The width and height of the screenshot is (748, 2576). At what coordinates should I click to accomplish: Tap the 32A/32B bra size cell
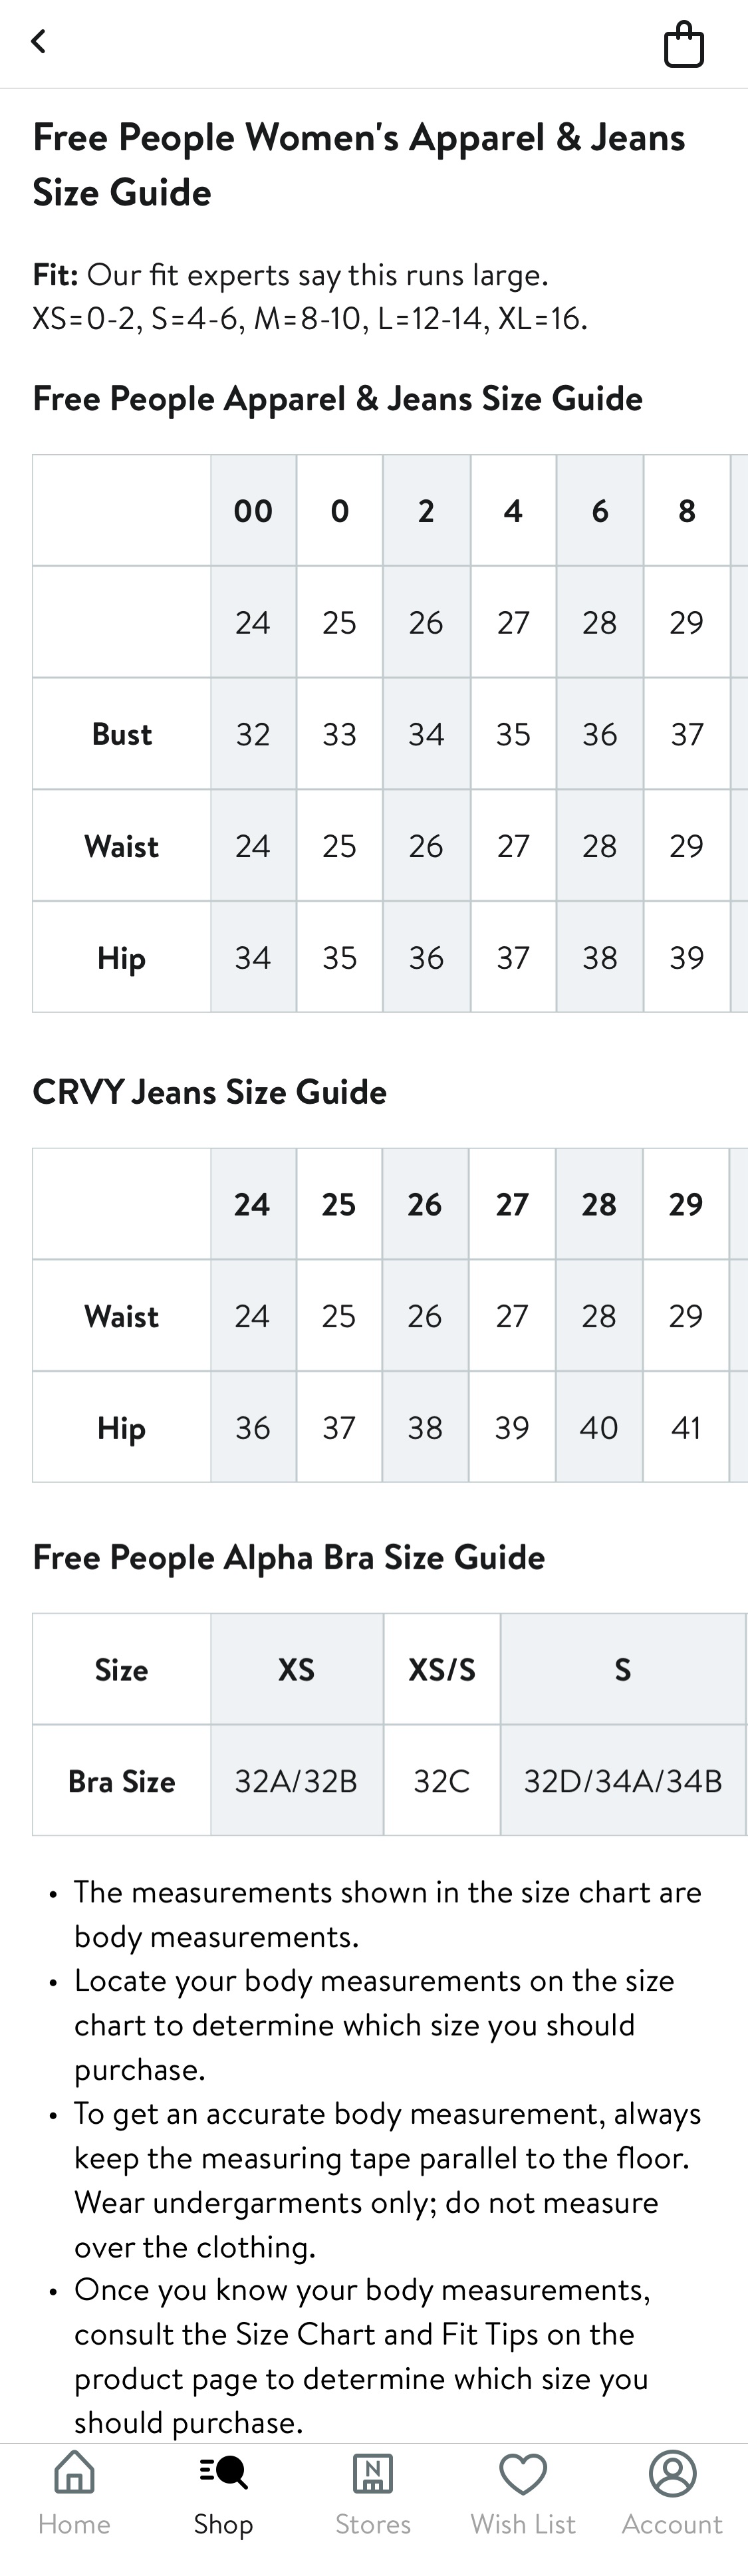[295, 1781]
